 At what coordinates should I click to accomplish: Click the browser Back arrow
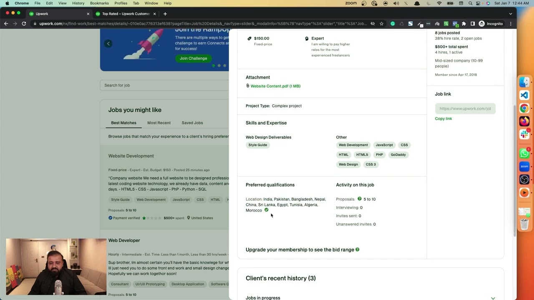(x=6, y=24)
